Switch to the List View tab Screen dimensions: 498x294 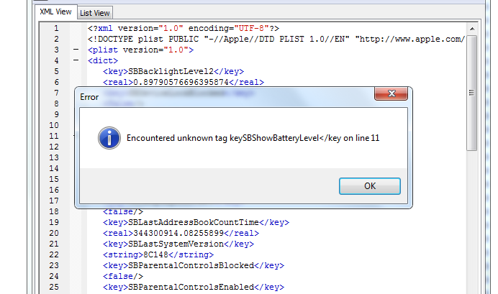pyautogui.click(x=95, y=13)
